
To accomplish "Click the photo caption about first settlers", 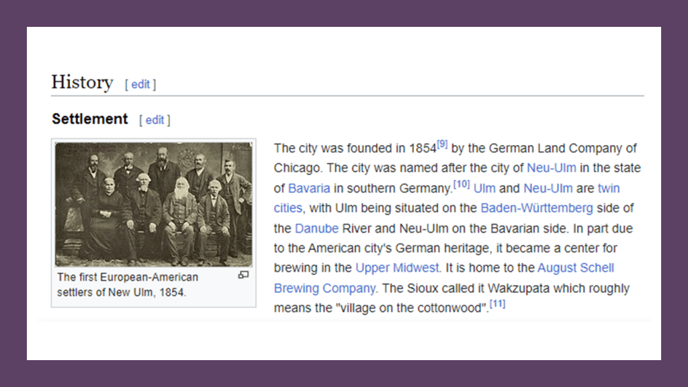I will tap(128, 284).
